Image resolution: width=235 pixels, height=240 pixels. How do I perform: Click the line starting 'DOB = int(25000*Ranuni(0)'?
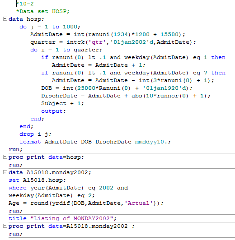pyautogui.click(x=117, y=88)
